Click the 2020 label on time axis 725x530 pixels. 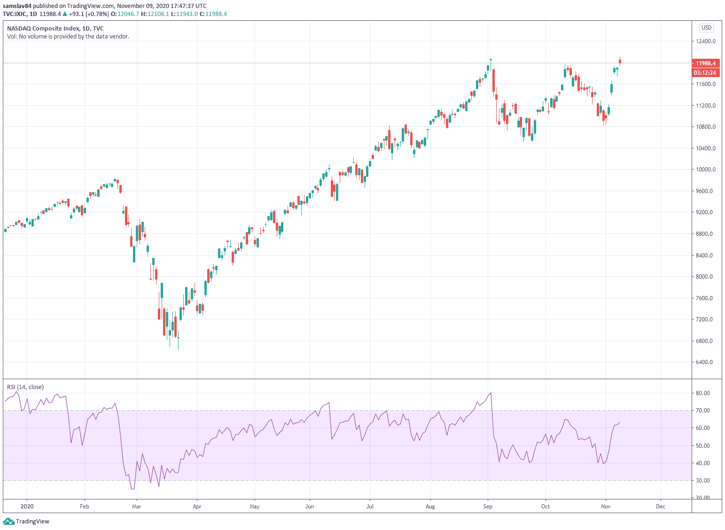click(x=27, y=507)
